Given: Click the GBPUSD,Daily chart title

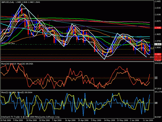Looking at the screenshot, I should coord(8,2).
